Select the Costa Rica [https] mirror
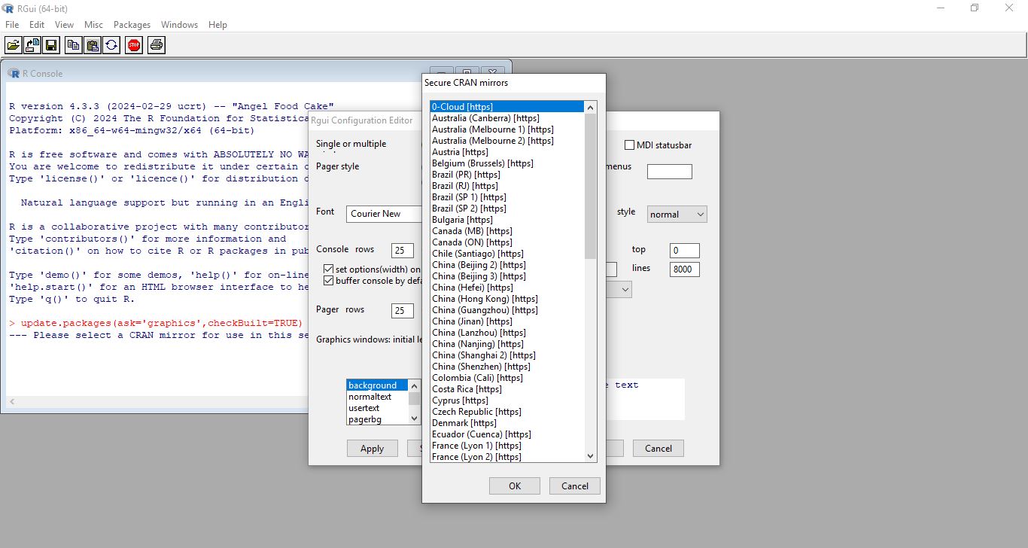The height and width of the screenshot is (548, 1028). click(x=507, y=389)
